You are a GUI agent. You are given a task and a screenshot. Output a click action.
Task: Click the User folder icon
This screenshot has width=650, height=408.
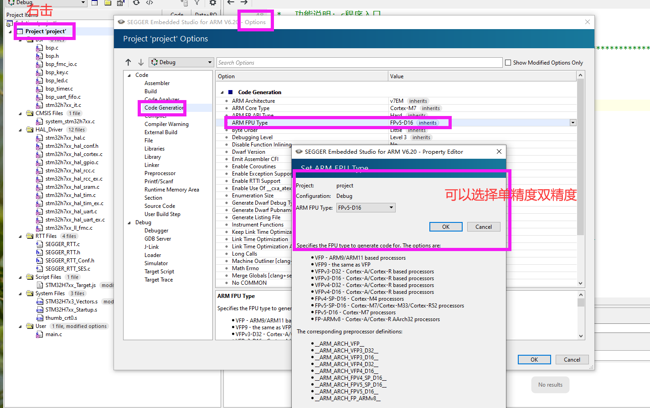30,326
